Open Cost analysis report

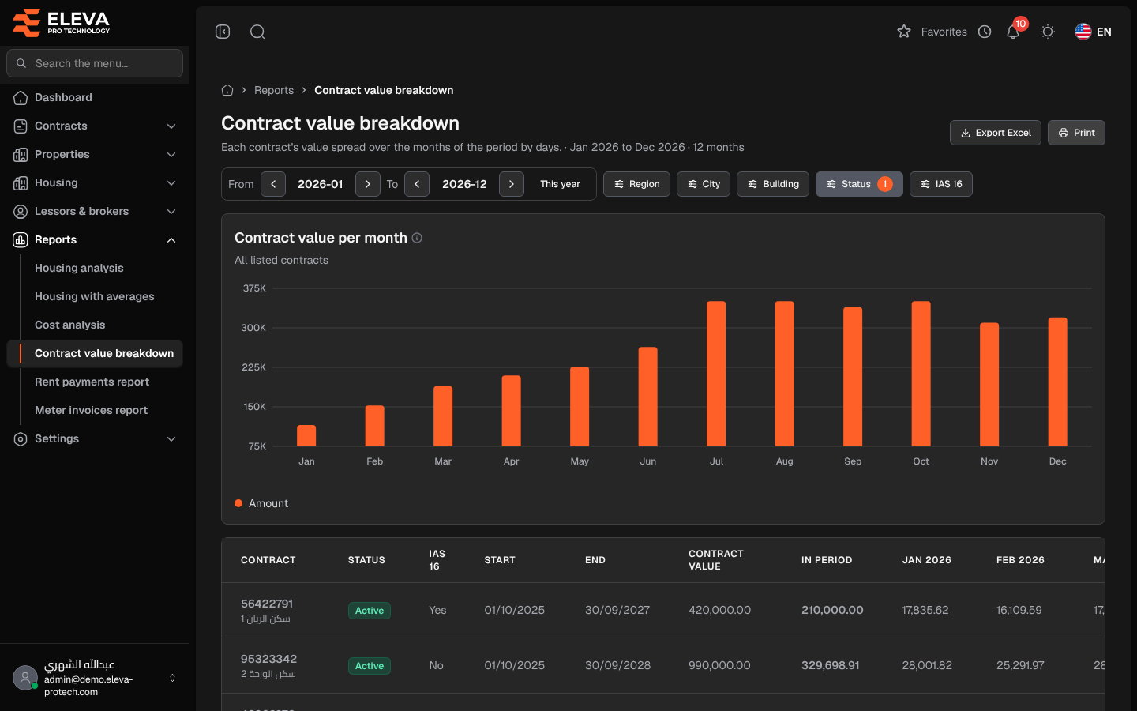coord(69,325)
